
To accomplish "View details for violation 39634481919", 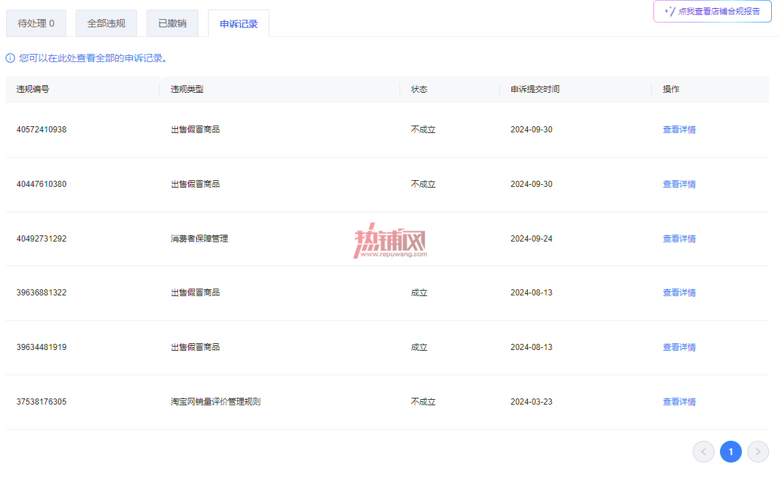I will [679, 347].
